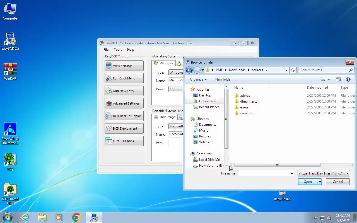Open Edit Boot Menu in EasyBCD

[x=124, y=78]
